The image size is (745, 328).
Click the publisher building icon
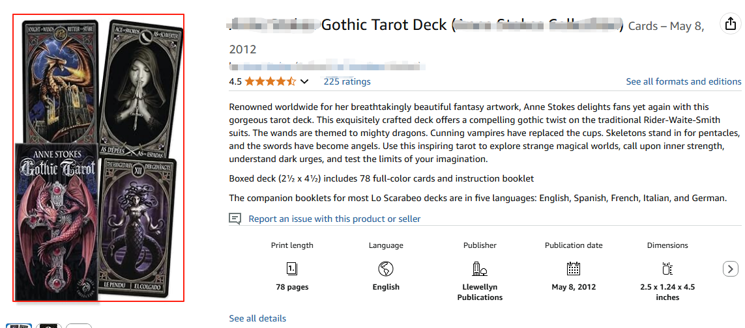(480, 269)
